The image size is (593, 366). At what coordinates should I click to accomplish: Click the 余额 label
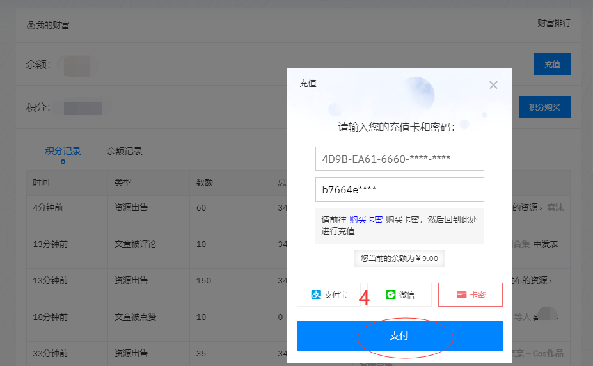pos(38,65)
